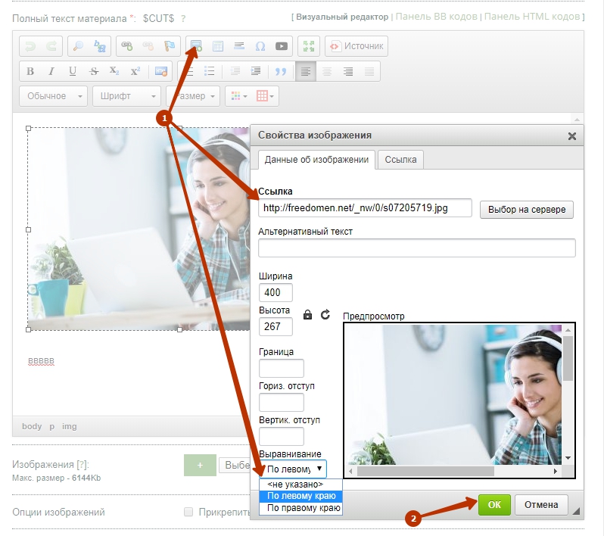Insert a horizontal line

[x=239, y=46]
